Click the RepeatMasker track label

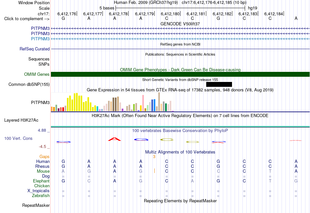(x=36, y=205)
